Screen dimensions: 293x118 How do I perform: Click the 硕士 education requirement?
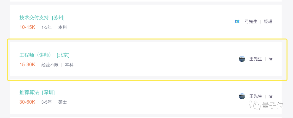point(63,102)
